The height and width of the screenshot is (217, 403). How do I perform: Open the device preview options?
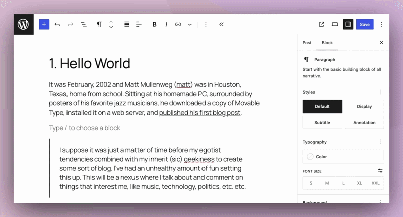click(334, 24)
